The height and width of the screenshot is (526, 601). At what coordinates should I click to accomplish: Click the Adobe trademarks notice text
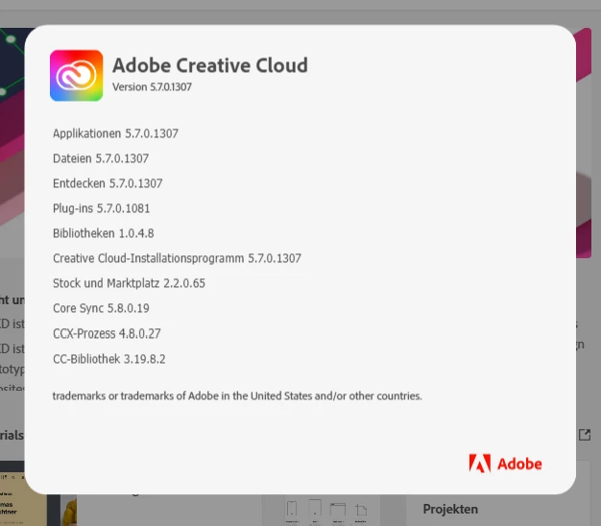(237, 395)
